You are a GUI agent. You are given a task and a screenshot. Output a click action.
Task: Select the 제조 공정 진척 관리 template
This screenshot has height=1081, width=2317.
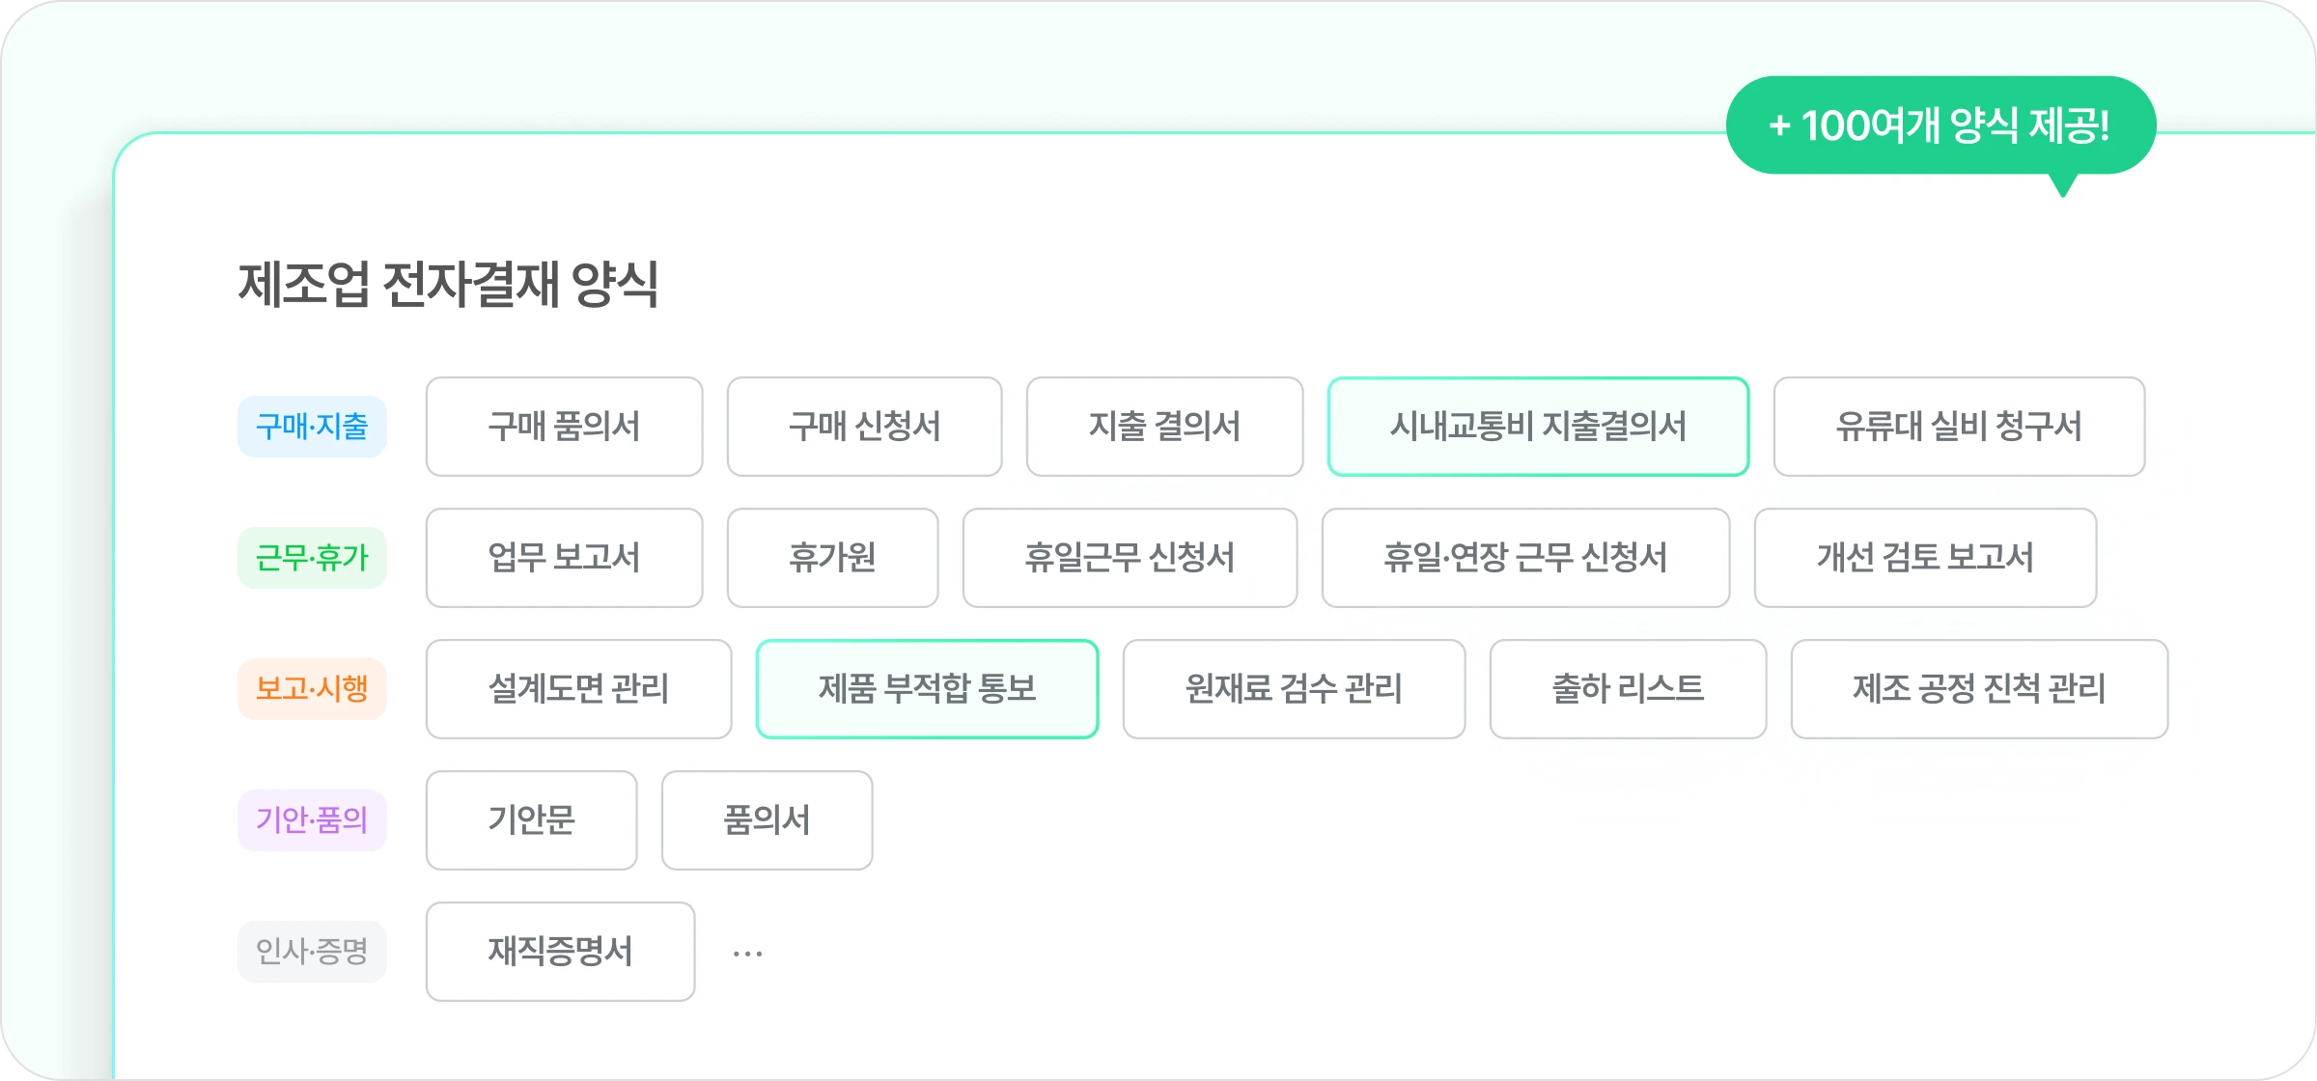point(1980,689)
